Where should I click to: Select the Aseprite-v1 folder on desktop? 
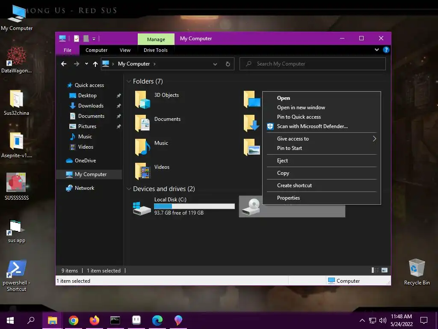click(17, 145)
